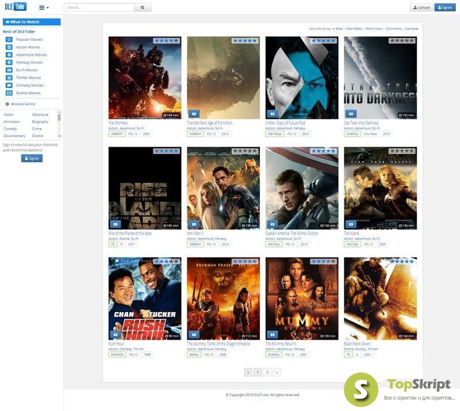Click the Thriller Movies icon
This screenshot has height=411, width=460.
(9, 78)
